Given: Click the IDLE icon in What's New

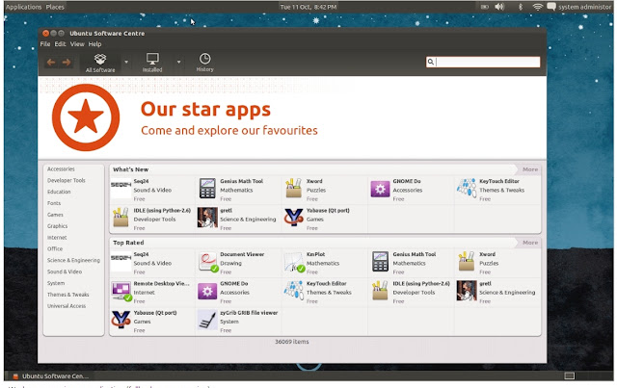Looking at the screenshot, I should click(121, 218).
